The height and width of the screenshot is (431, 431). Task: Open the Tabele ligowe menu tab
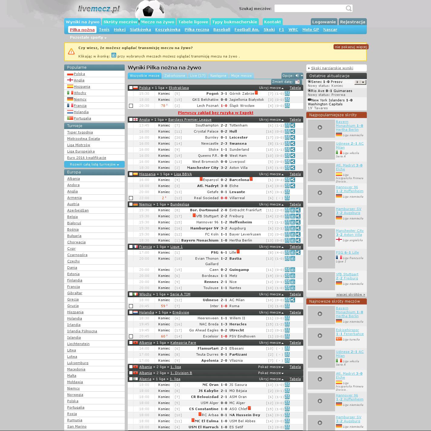pyautogui.click(x=193, y=22)
